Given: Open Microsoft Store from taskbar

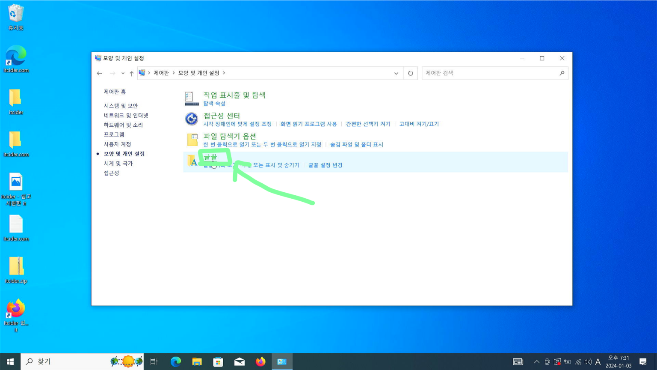Looking at the screenshot, I should click(x=218, y=362).
